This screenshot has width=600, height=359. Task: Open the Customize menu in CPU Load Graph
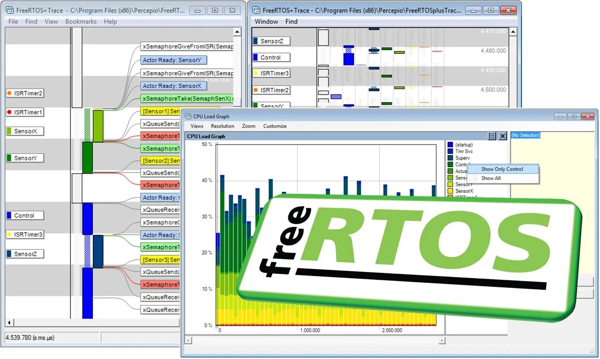coord(275,126)
